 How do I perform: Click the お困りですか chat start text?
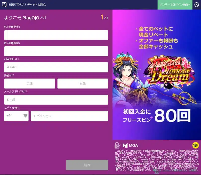pyautogui.click(x=27, y=5)
